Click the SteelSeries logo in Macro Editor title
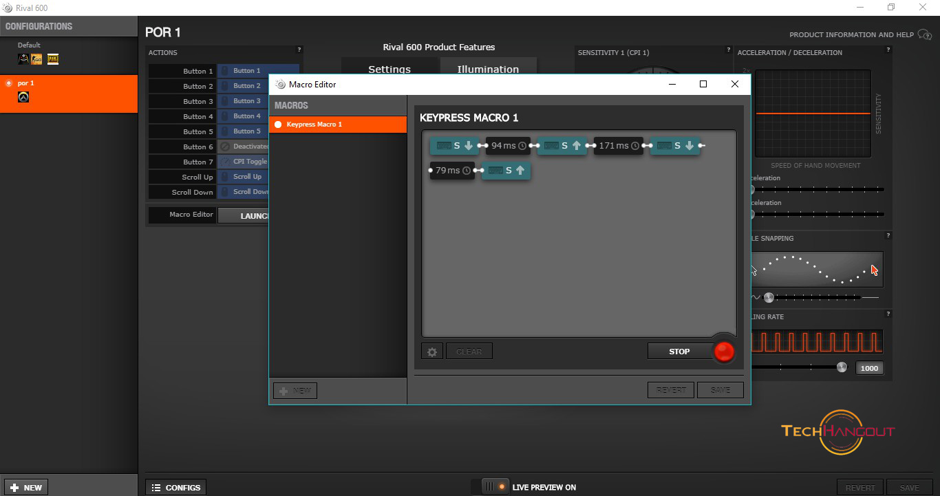 pyautogui.click(x=280, y=84)
